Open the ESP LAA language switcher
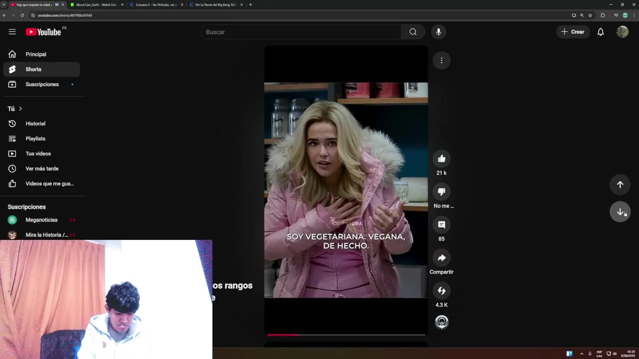Screen dimensions: 639x359 (x=599, y=354)
